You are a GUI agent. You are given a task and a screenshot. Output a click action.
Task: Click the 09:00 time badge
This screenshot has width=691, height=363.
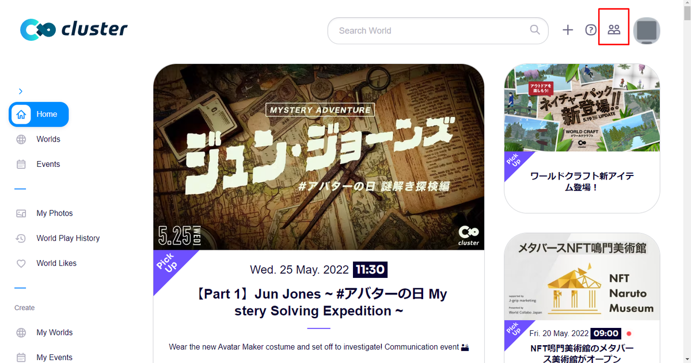pos(606,333)
